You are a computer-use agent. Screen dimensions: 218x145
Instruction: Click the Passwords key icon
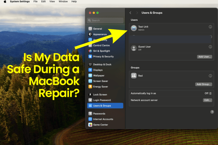pyautogui.click(x=90, y=113)
